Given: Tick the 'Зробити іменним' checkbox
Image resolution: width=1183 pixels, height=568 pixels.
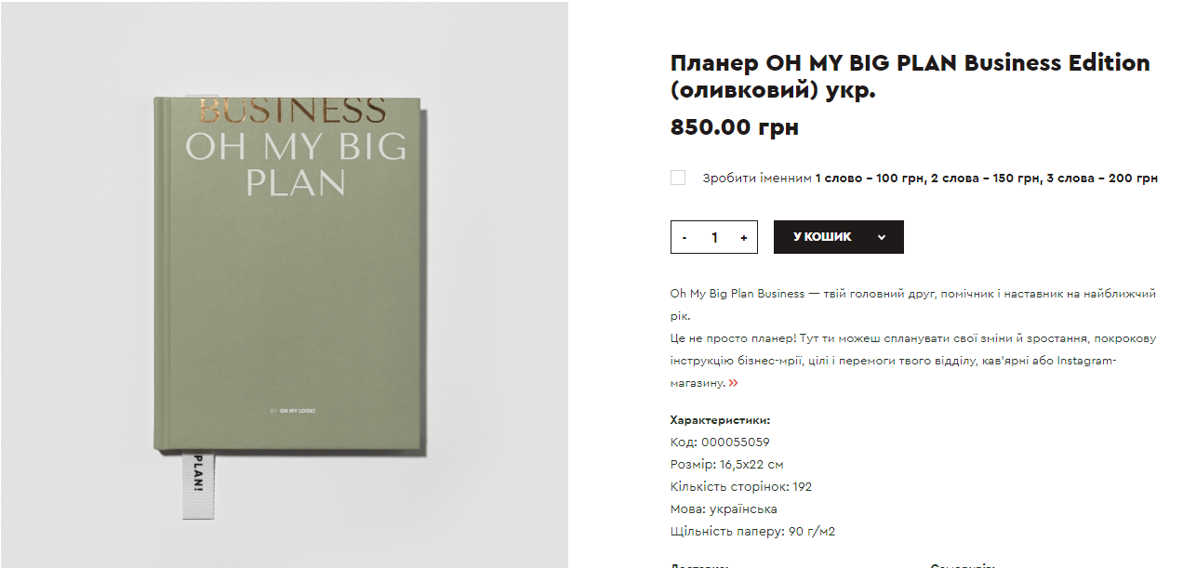Looking at the screenshot, I should (x=678, y=178).
